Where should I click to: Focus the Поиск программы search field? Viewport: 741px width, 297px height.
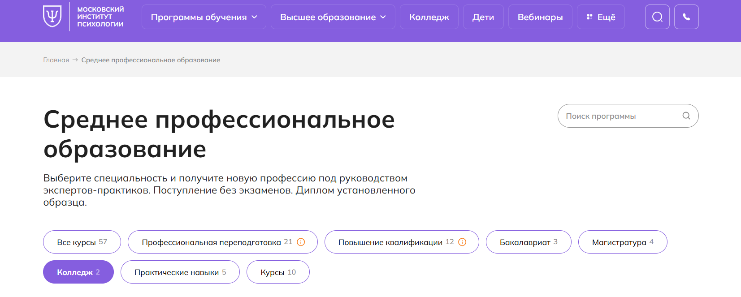tap(628, 116)
